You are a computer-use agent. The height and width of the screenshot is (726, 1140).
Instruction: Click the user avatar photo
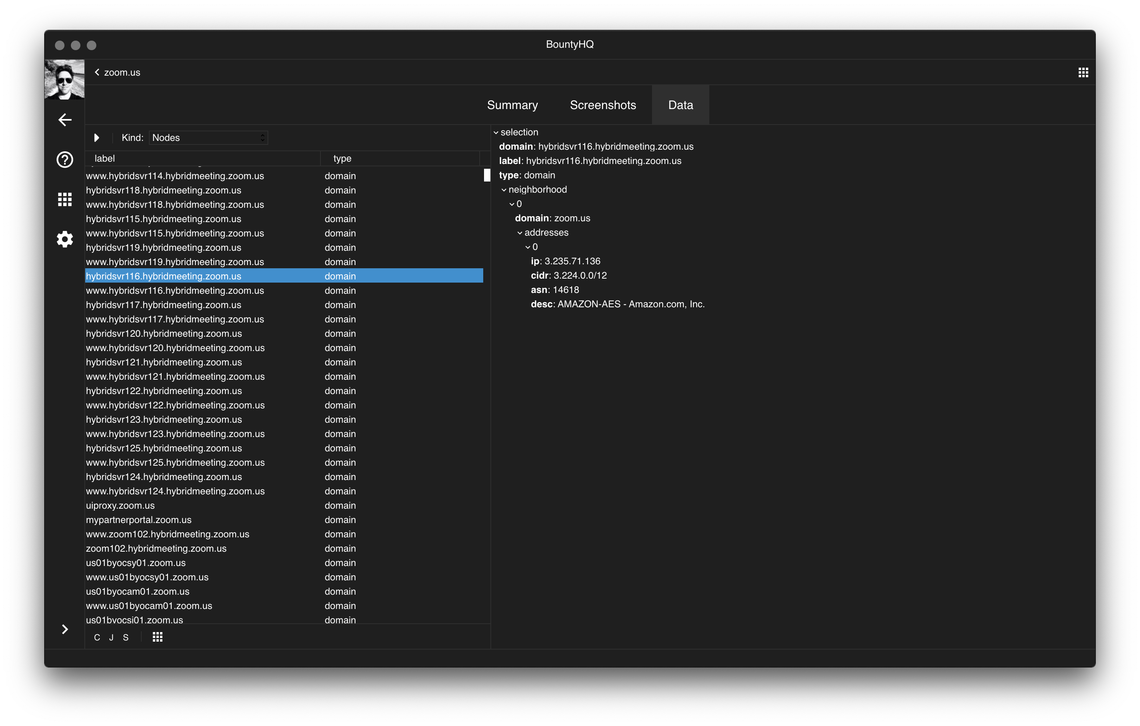tap(64, 80)
